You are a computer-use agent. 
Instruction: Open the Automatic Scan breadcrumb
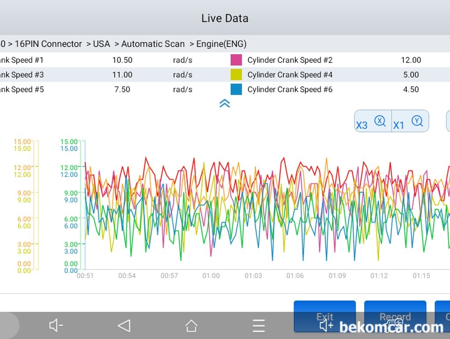click(x=153, y=44)
